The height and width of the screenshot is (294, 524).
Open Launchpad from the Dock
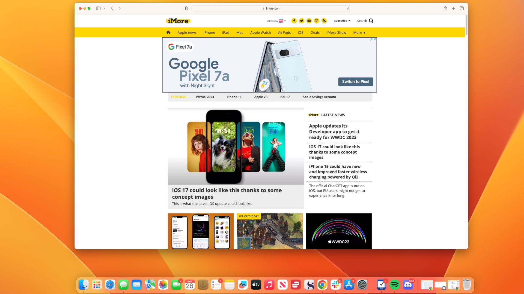97,285
